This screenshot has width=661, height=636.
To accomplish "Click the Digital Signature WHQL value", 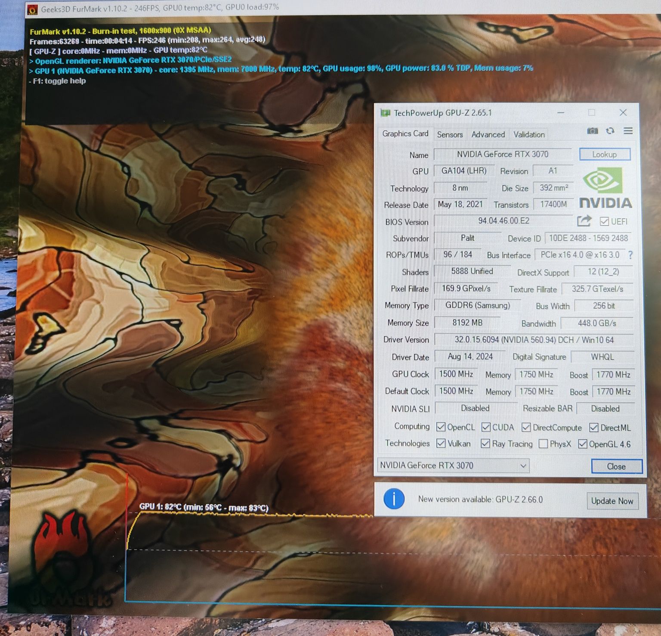I will pos(602,357).
